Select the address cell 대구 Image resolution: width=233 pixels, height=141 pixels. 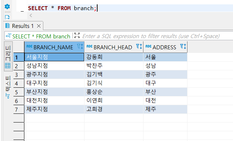(x=165, y=83)
